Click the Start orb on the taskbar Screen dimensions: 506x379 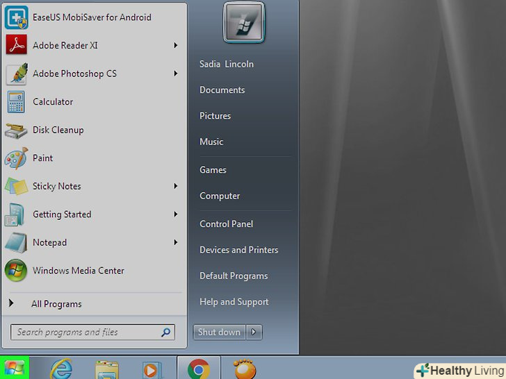click(14, 368)
